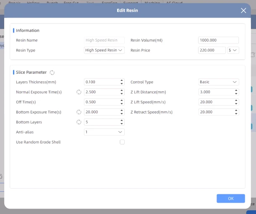Increase Z Retract Speed with up arrow
This screenshot has width=256, height=214.
pos(236,111)
